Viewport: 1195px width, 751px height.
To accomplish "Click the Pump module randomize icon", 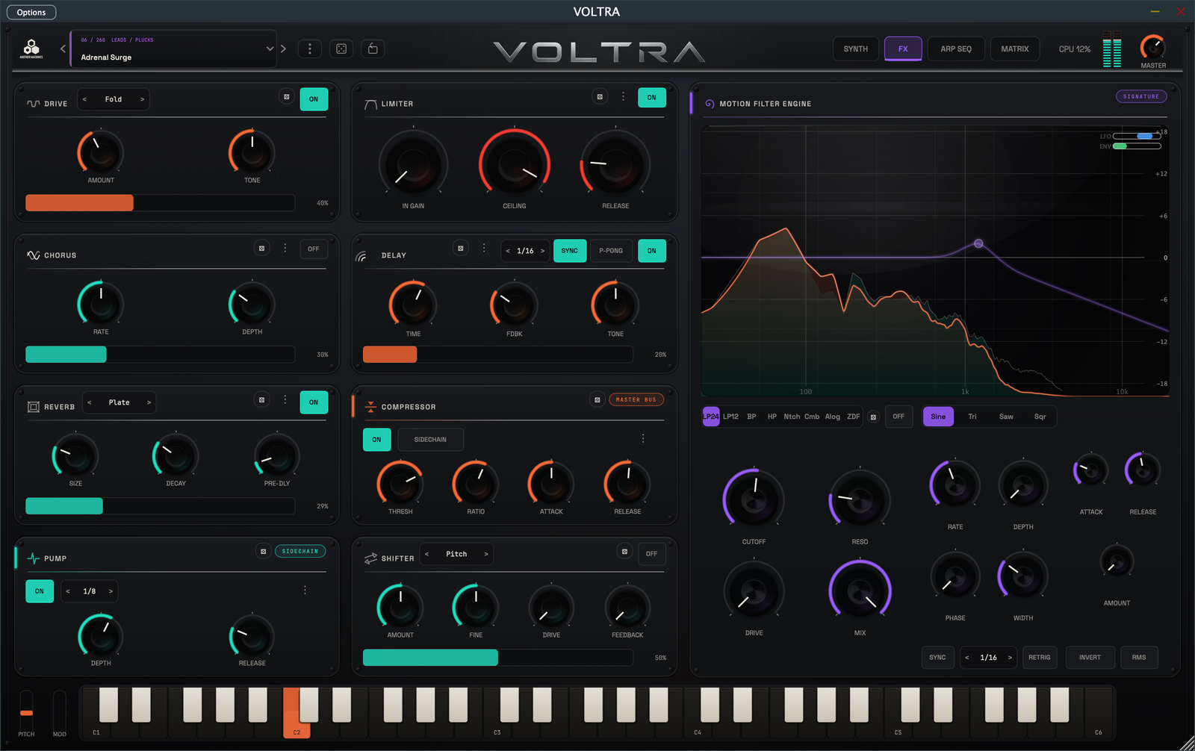I will coord(263,552).
